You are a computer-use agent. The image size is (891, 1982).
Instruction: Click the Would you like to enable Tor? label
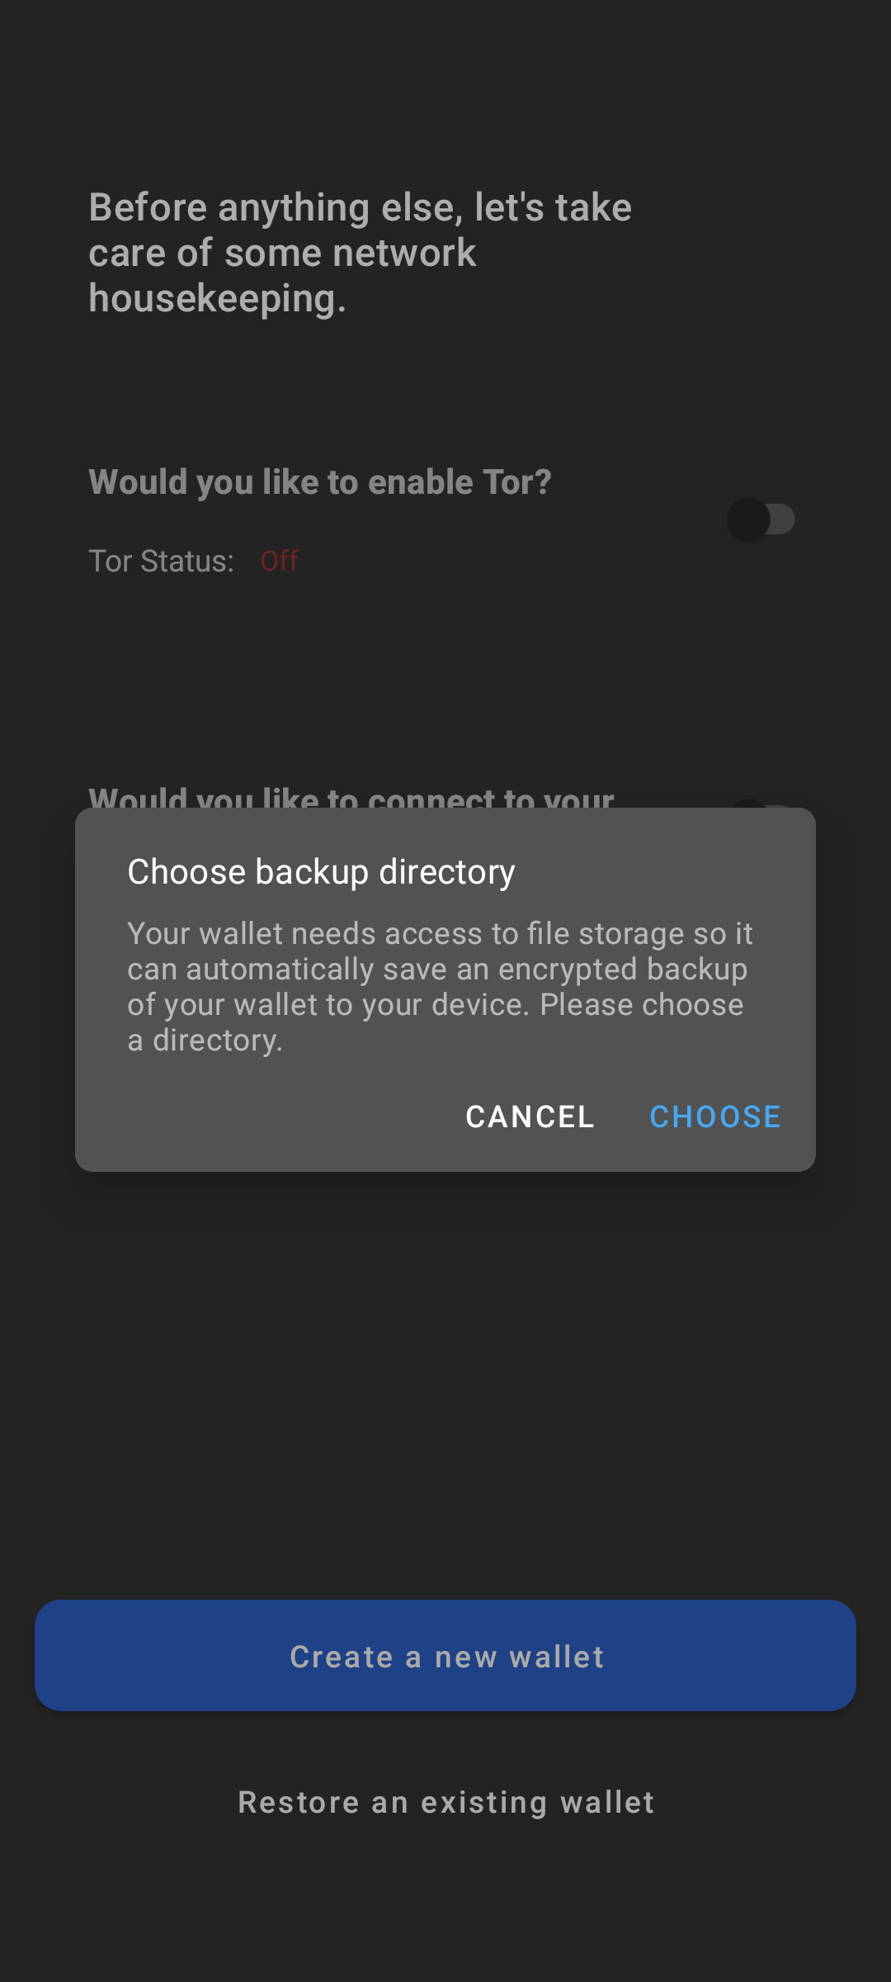(x=320, y=482)
